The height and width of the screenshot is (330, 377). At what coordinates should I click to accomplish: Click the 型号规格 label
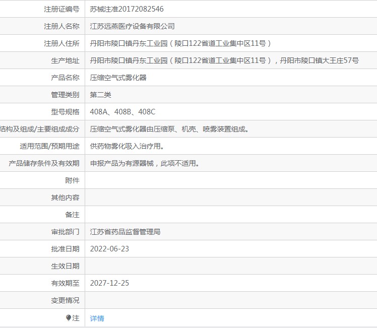click(65, 112)
